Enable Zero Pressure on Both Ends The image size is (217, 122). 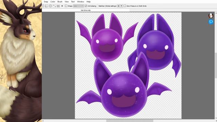[x=125, y=6]
